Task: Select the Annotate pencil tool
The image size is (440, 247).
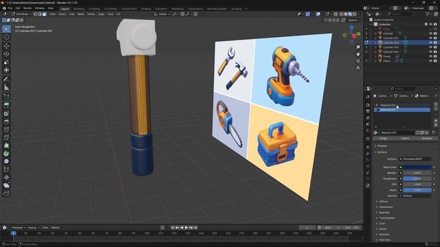Action: tap(6, 80)
